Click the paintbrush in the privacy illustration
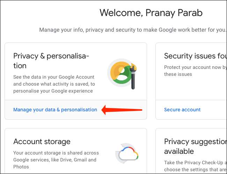The height and width of the screenshot is (174, 227). pos(133,74)
